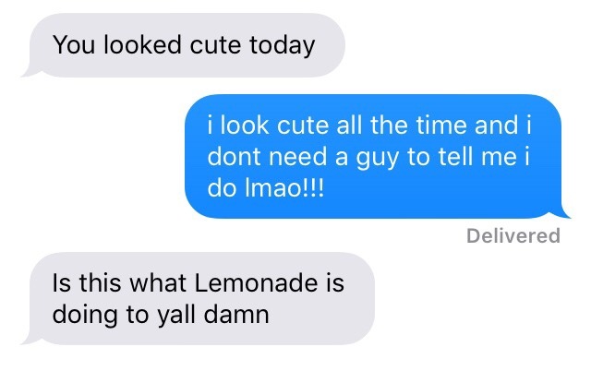Click the word 'what' in the bottom bubble
This screenshot has height=371, width=591.
(158, 282)
